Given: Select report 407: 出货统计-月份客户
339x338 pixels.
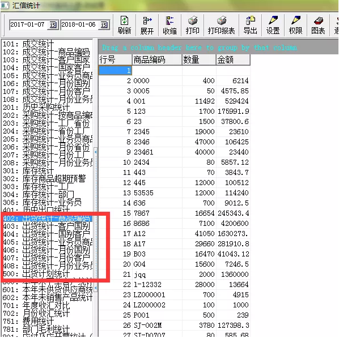Looking at the screenshot, I should click(x=46, y=258).
